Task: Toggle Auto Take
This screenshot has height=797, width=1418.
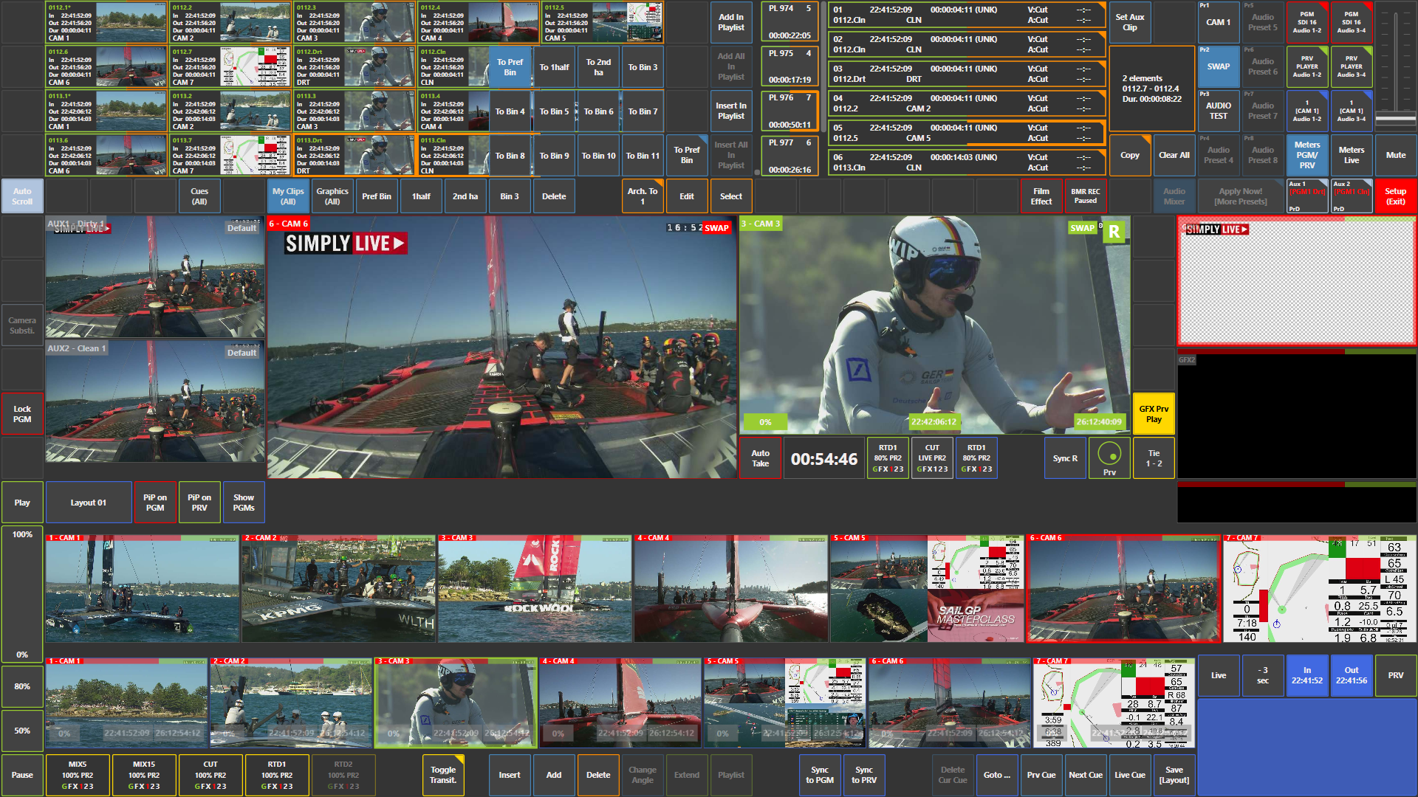Action: 761,458
